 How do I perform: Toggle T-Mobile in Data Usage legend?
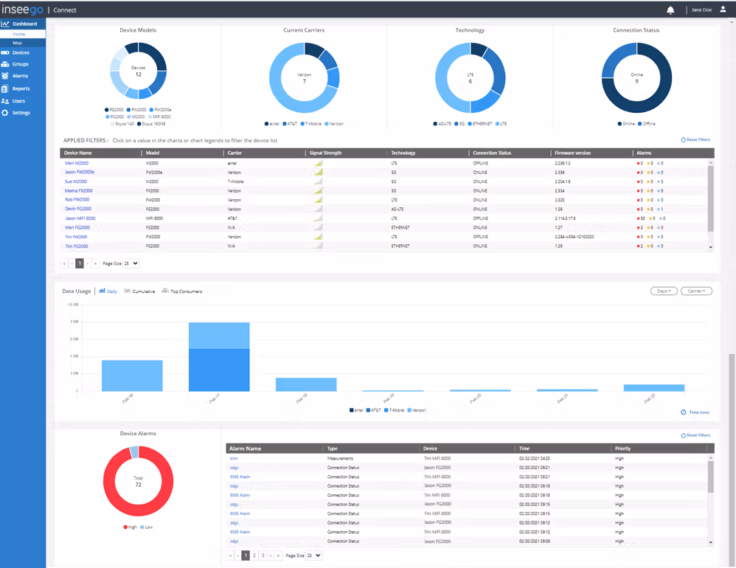(x=394, y=410)
